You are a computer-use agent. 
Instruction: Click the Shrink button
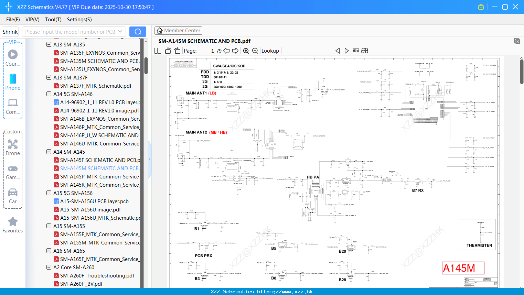click(x=10, y=32)
